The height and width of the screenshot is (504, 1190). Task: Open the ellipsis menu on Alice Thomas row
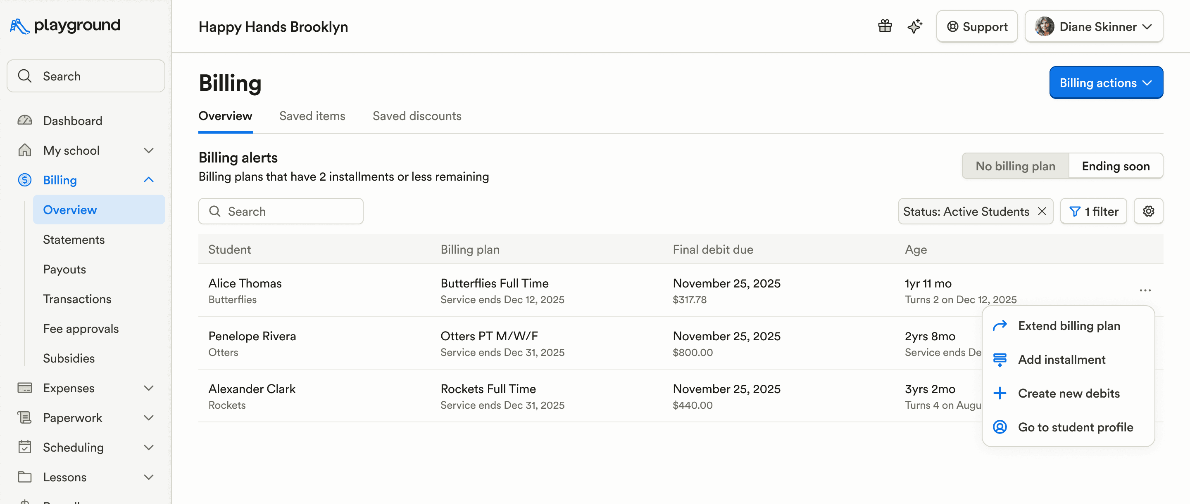coord(1145,290)
